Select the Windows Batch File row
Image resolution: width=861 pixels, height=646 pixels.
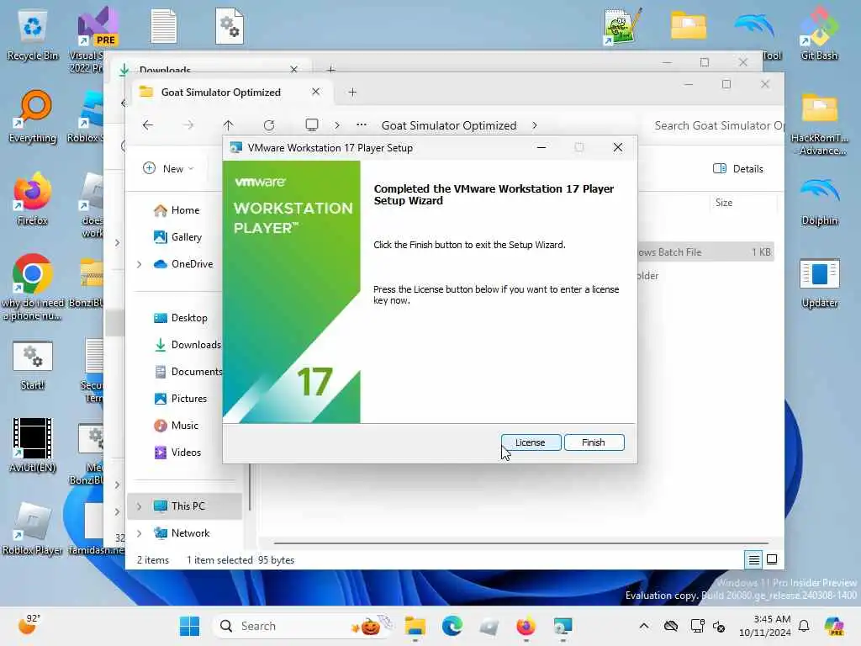pos(705,252)
